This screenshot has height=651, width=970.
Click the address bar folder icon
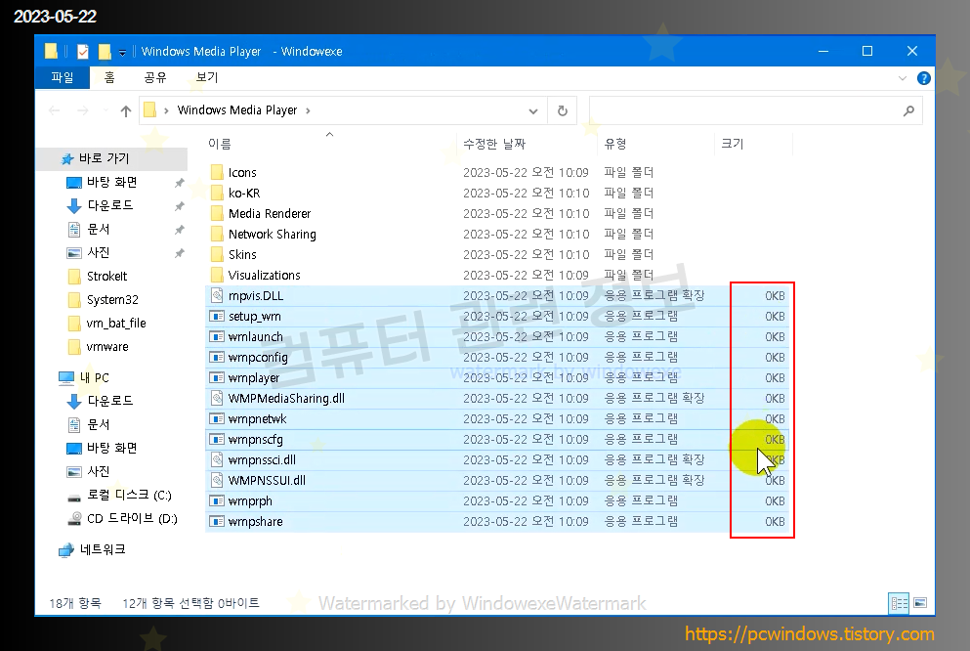click(149, 110)
